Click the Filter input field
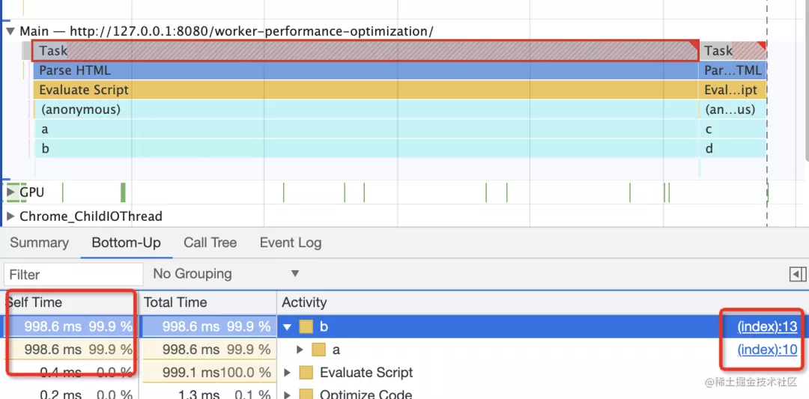The width and height of the screenshot is (809, 399). point(73,275)
